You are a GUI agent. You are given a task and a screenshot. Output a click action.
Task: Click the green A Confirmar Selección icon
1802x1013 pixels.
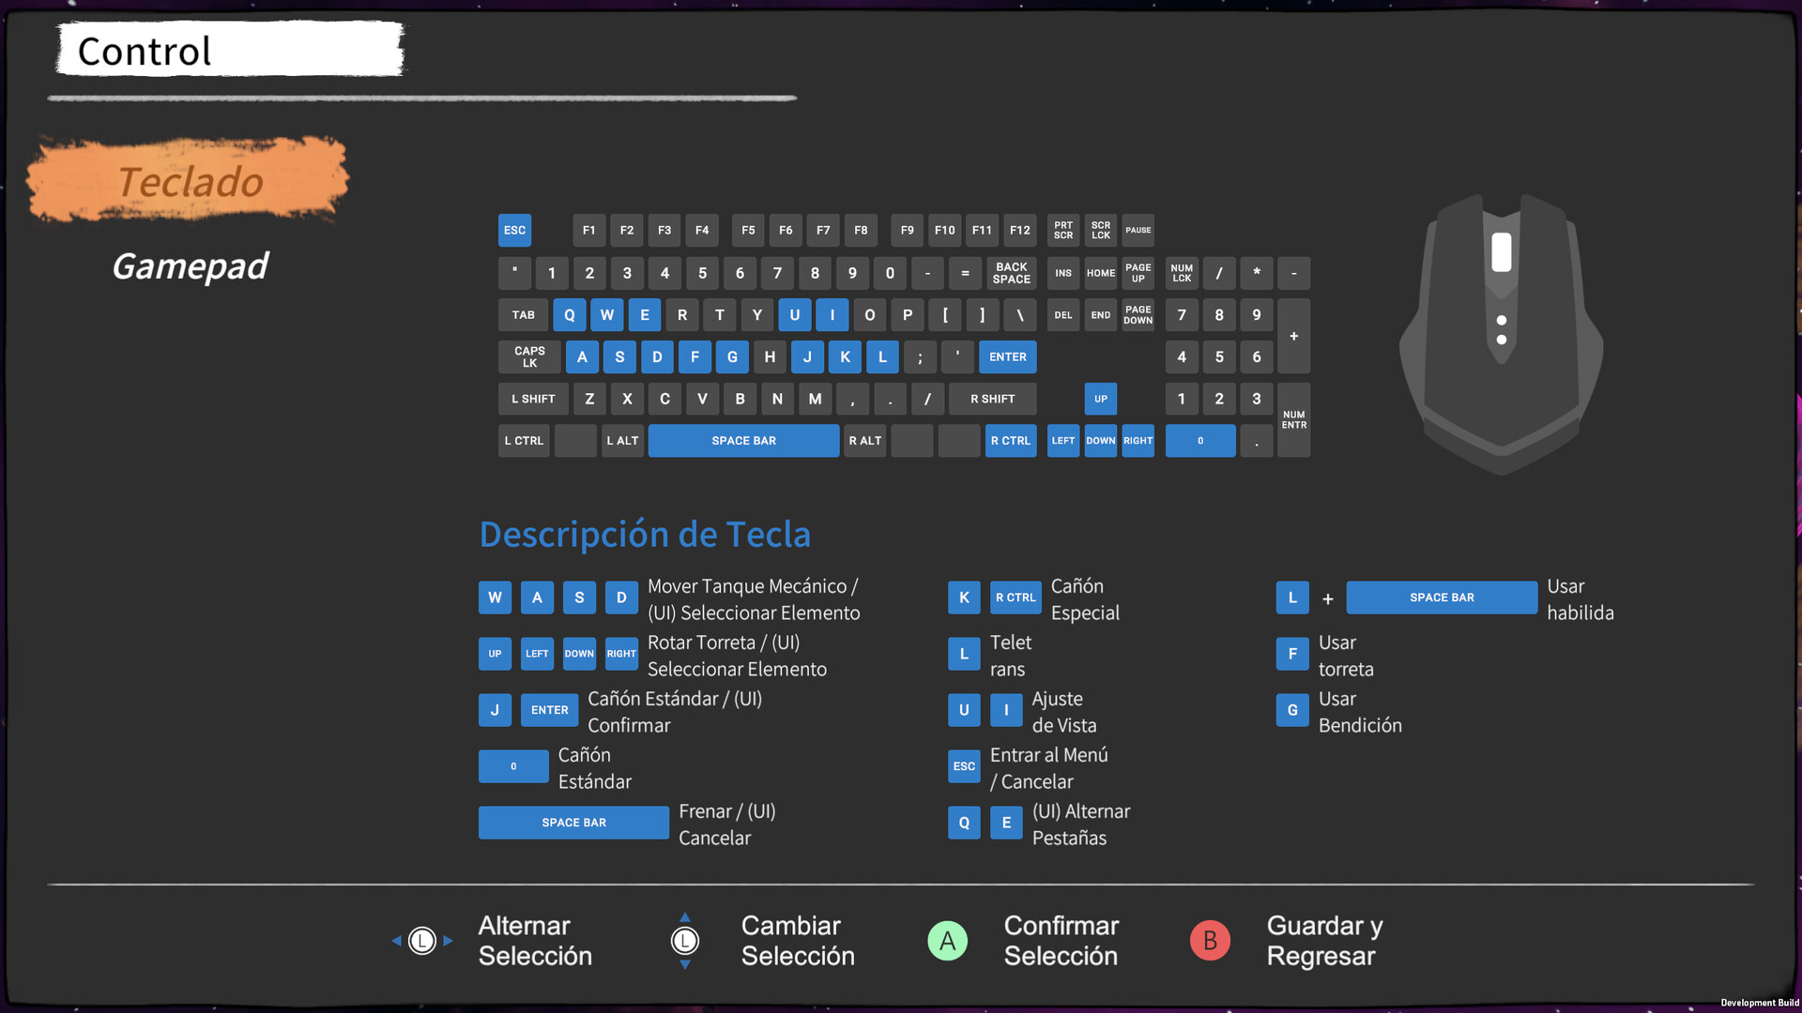(947, 940)
